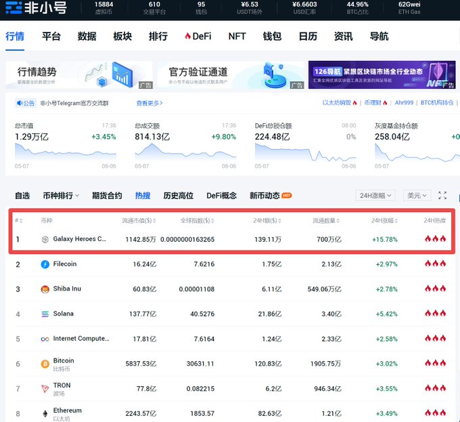Select the 热搜 tab

point(143,196)
